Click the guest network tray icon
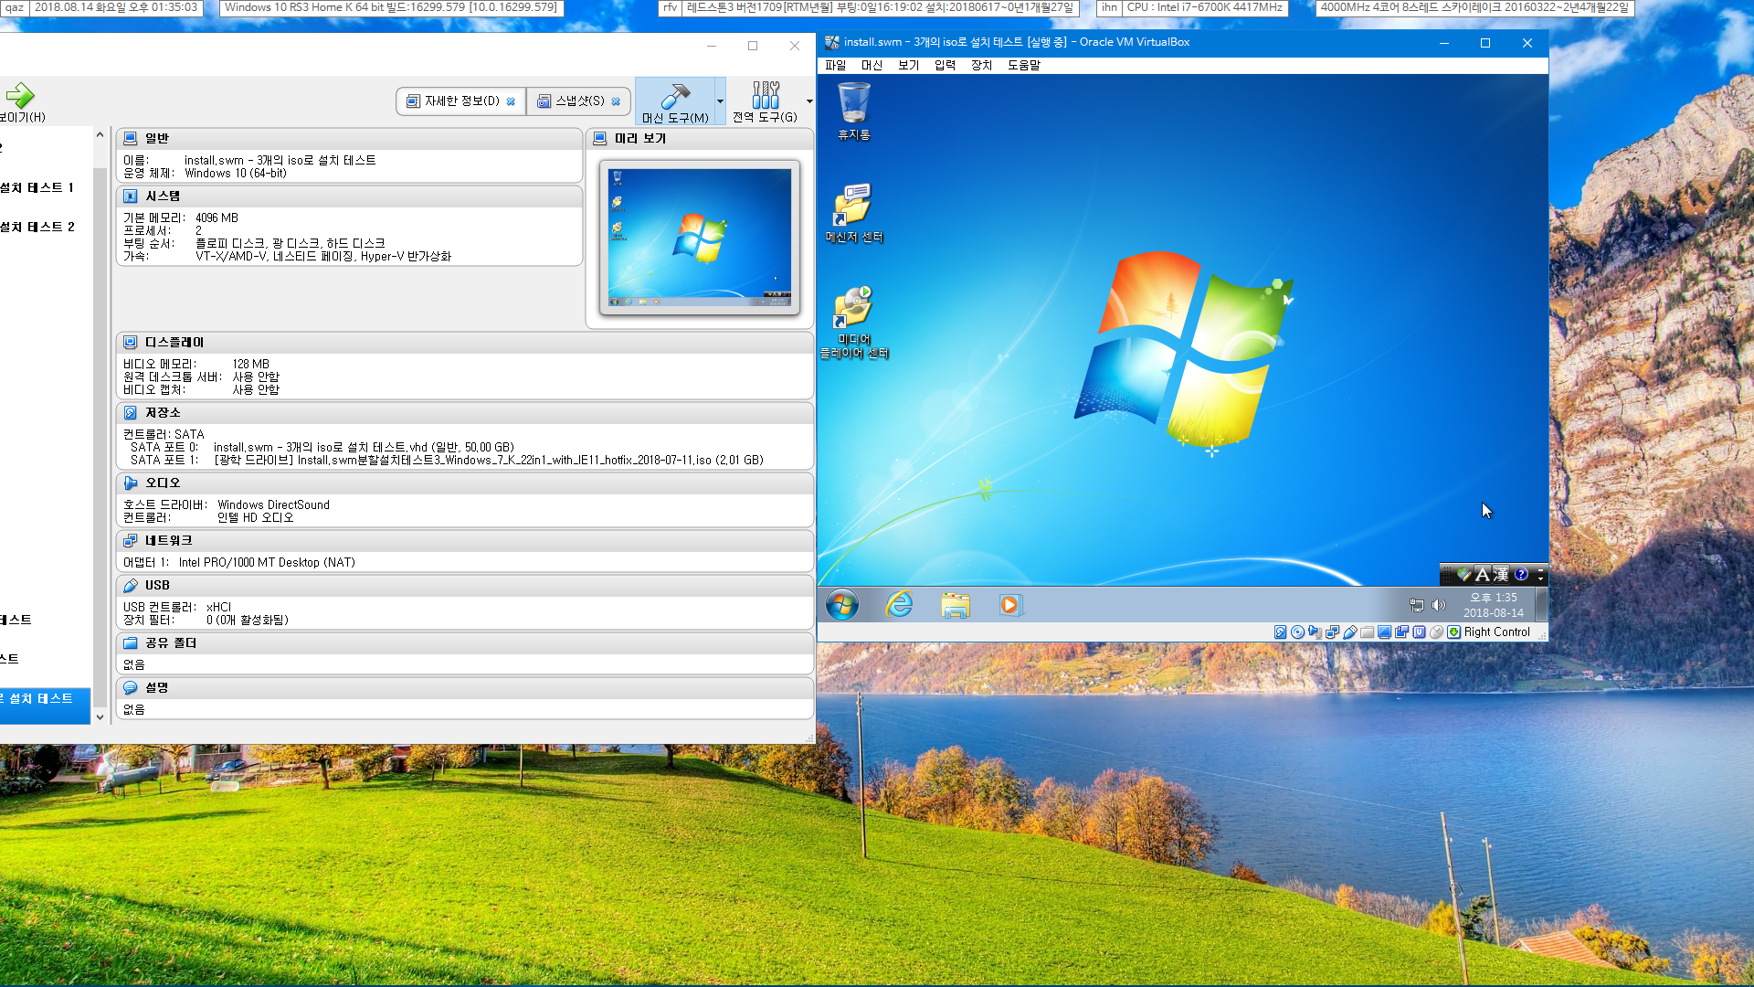The width and height of the screenshot is (1754, 987). point(1416,605)
